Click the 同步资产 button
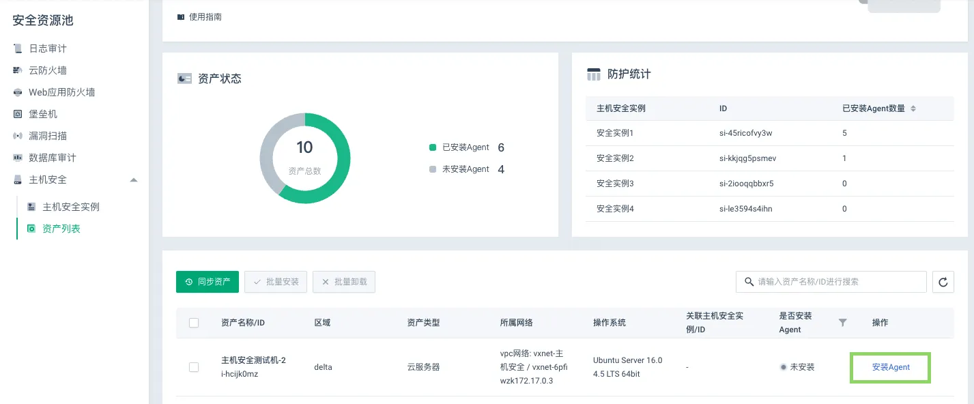The height and width of the screenshot is (404, 974). click(x=207, y=282)
